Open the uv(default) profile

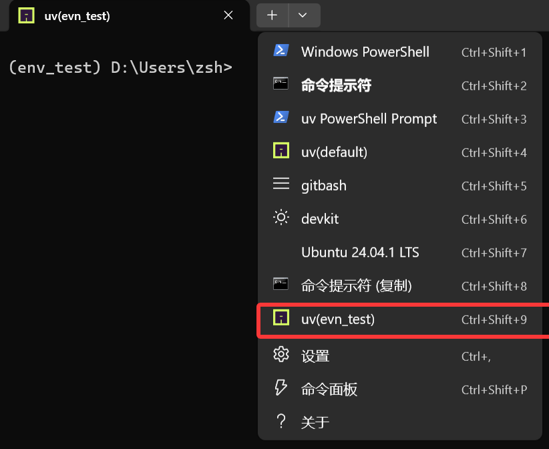click(400, 152)
